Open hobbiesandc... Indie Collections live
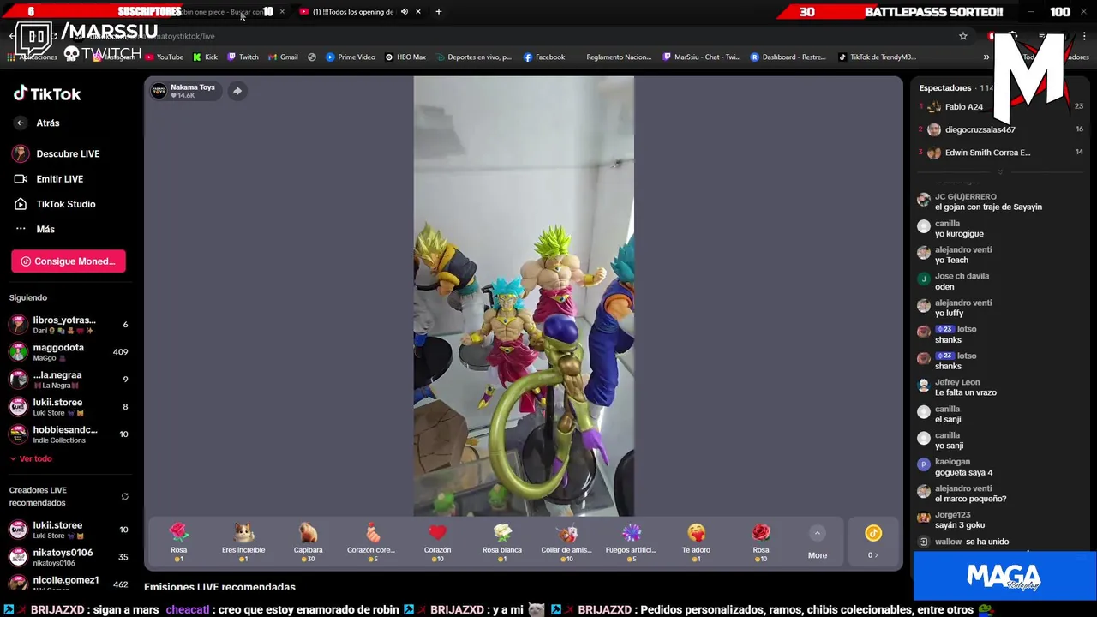This screenshot has width=1097, height=617. pos(69,434)
